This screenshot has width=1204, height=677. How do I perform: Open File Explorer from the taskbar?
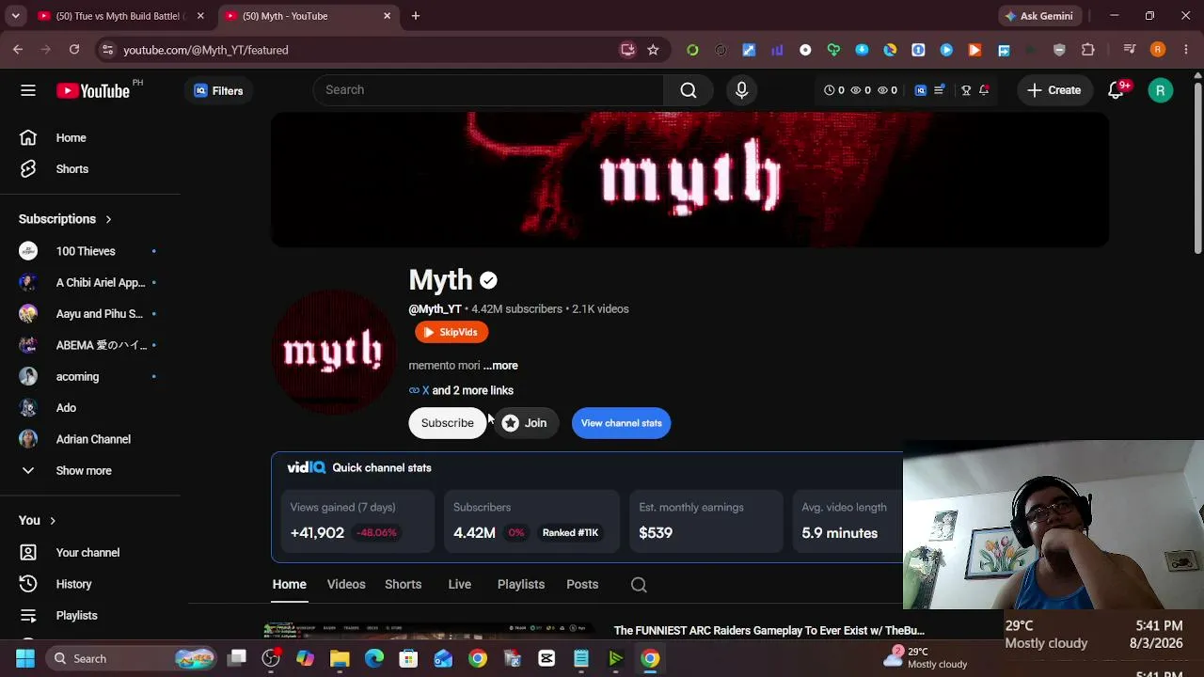[x=340, y=658]
